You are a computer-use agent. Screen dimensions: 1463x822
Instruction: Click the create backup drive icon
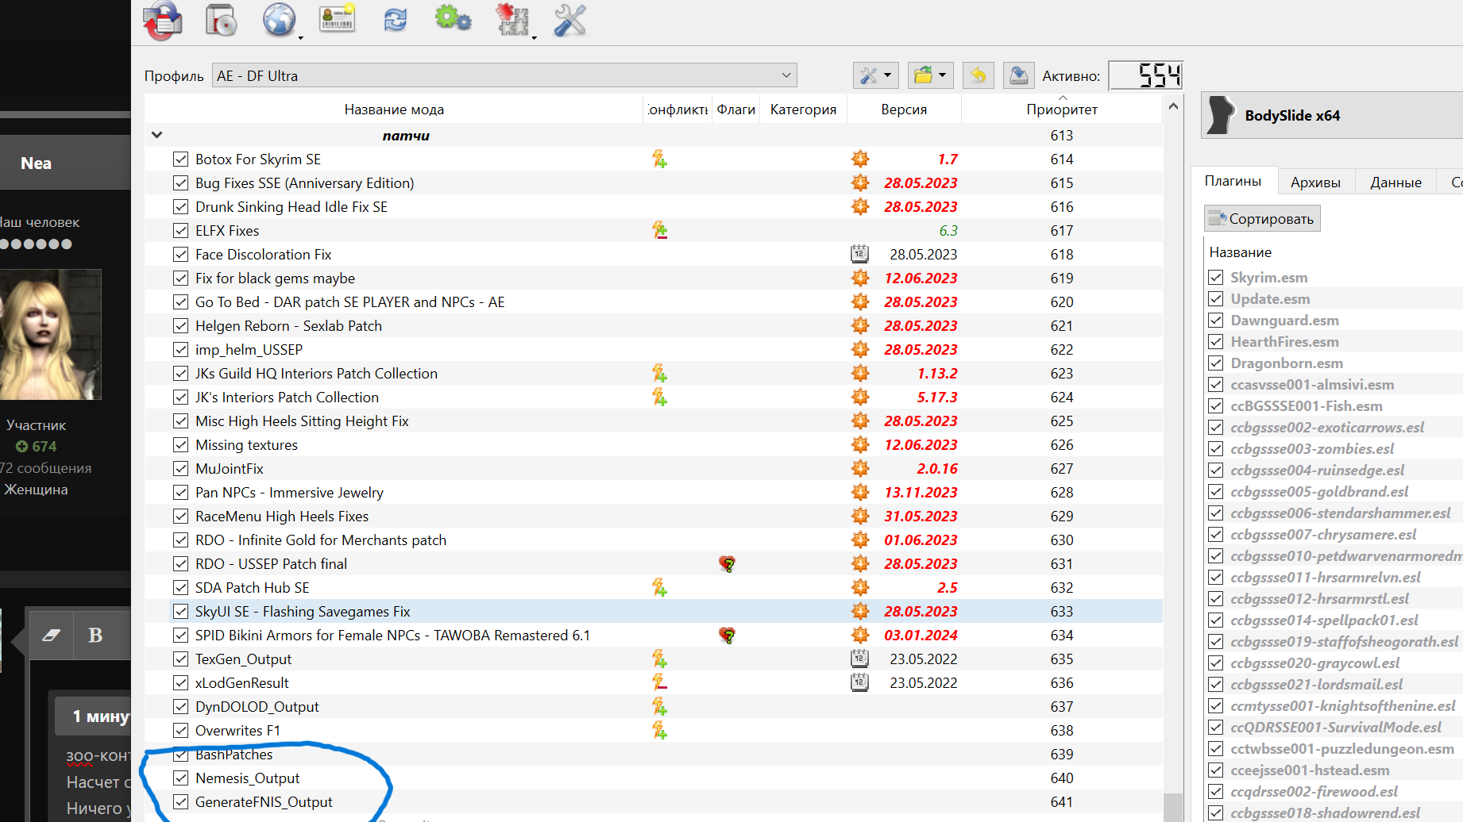pyautogui.click(x=1018, y=76)
